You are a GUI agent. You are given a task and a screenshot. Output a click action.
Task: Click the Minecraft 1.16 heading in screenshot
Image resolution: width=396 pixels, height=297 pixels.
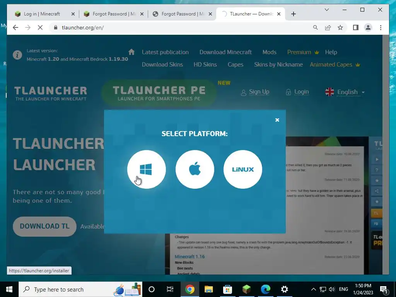189,257
